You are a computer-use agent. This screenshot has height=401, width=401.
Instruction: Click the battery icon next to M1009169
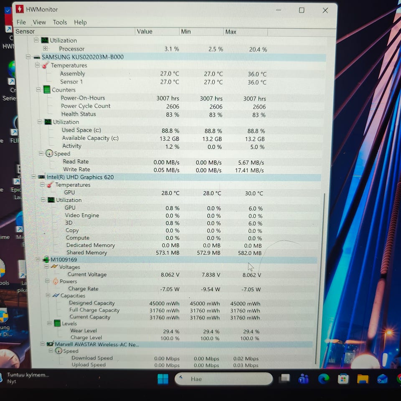click(x=46, y=259)
